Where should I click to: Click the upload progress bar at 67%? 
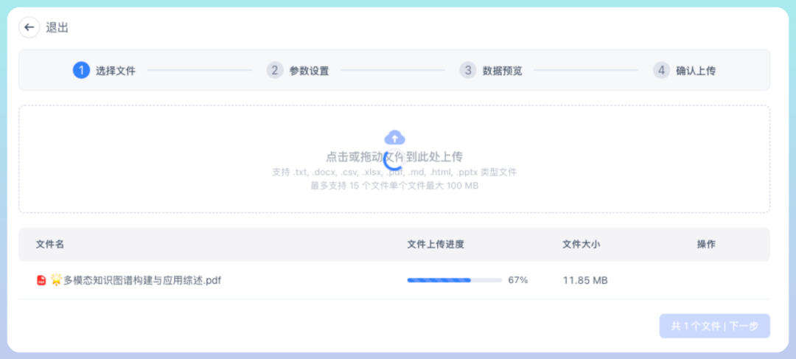click(454, 280)
